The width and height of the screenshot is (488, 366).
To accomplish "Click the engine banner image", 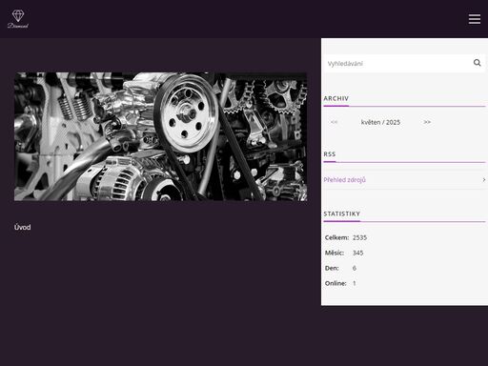I will coord(160,136).
